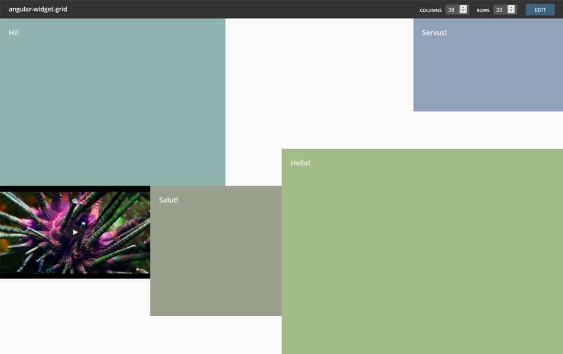Click the ROWS stepper down arrow
Viewport: 563px width, 354px height.
[511, 12]
